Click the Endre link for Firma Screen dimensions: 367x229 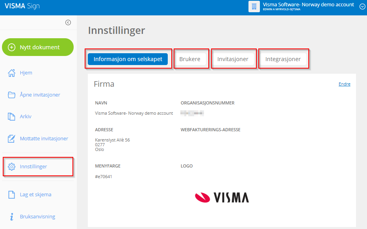[x=344, y=84]
